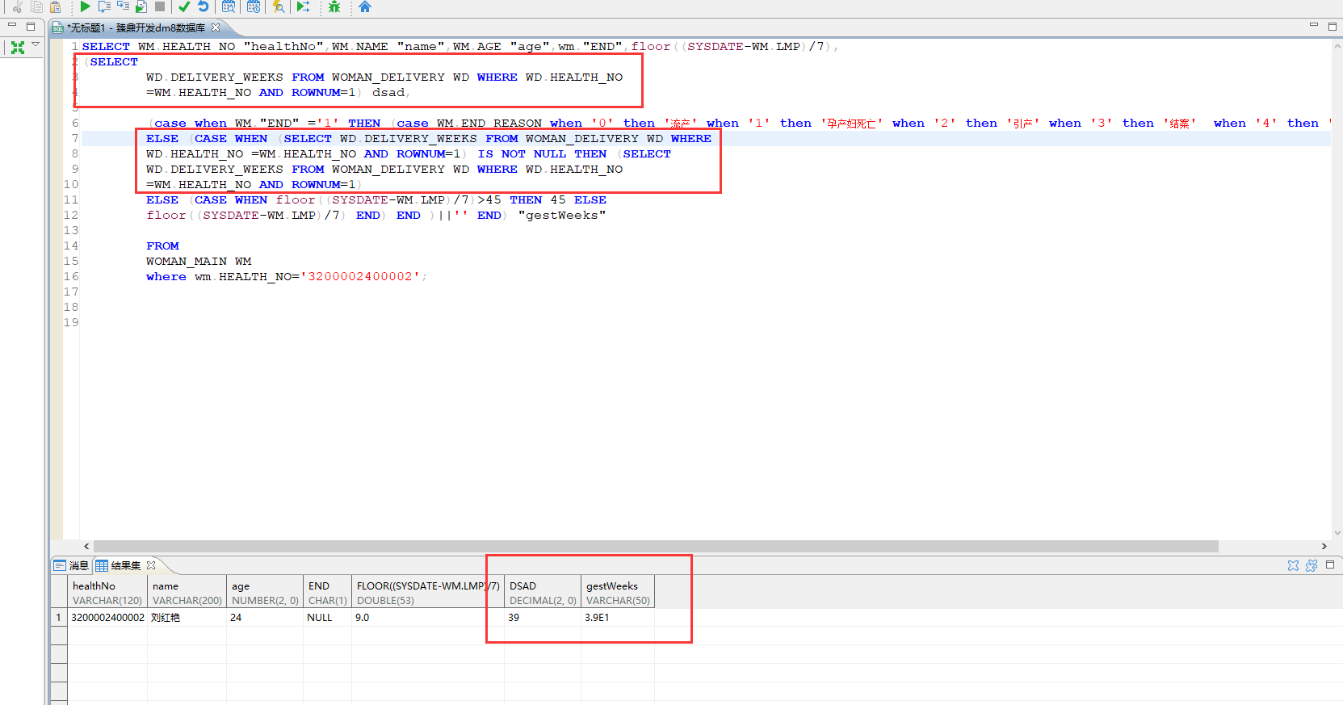Viewport: 1343px width, 705px height.
Task: Click the where keyword on line 16
Action: pyautogui.click(x=166, y=277)
